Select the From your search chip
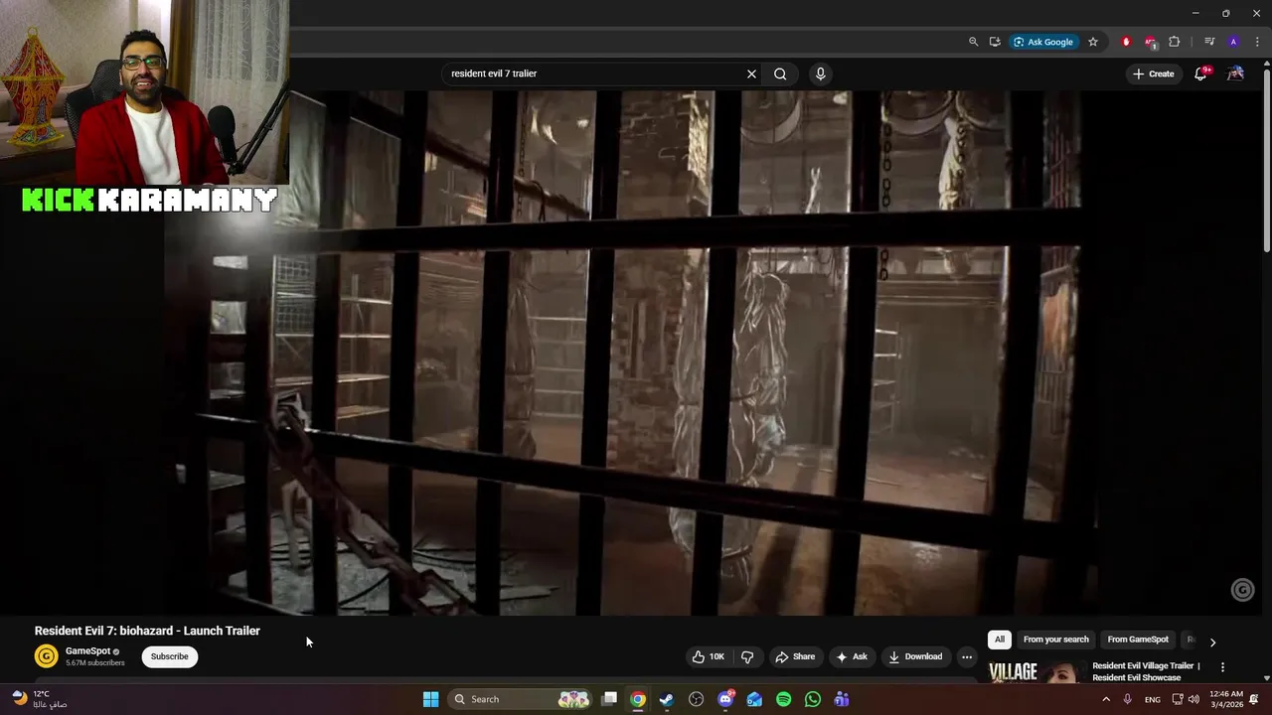1272x715 pixels. (x=1056, y=640)
